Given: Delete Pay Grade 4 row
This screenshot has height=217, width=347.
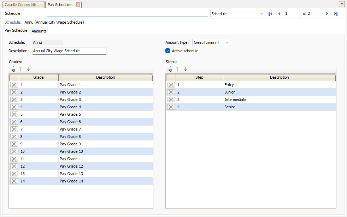Looking at the screenshot, I should pos(14,107).
